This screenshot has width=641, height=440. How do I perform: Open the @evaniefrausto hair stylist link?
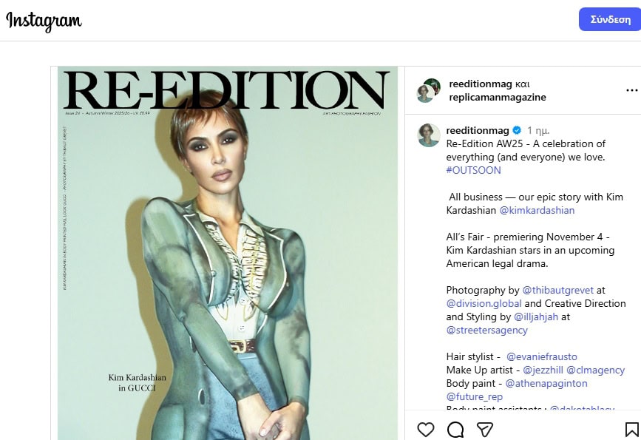point(542,356)
